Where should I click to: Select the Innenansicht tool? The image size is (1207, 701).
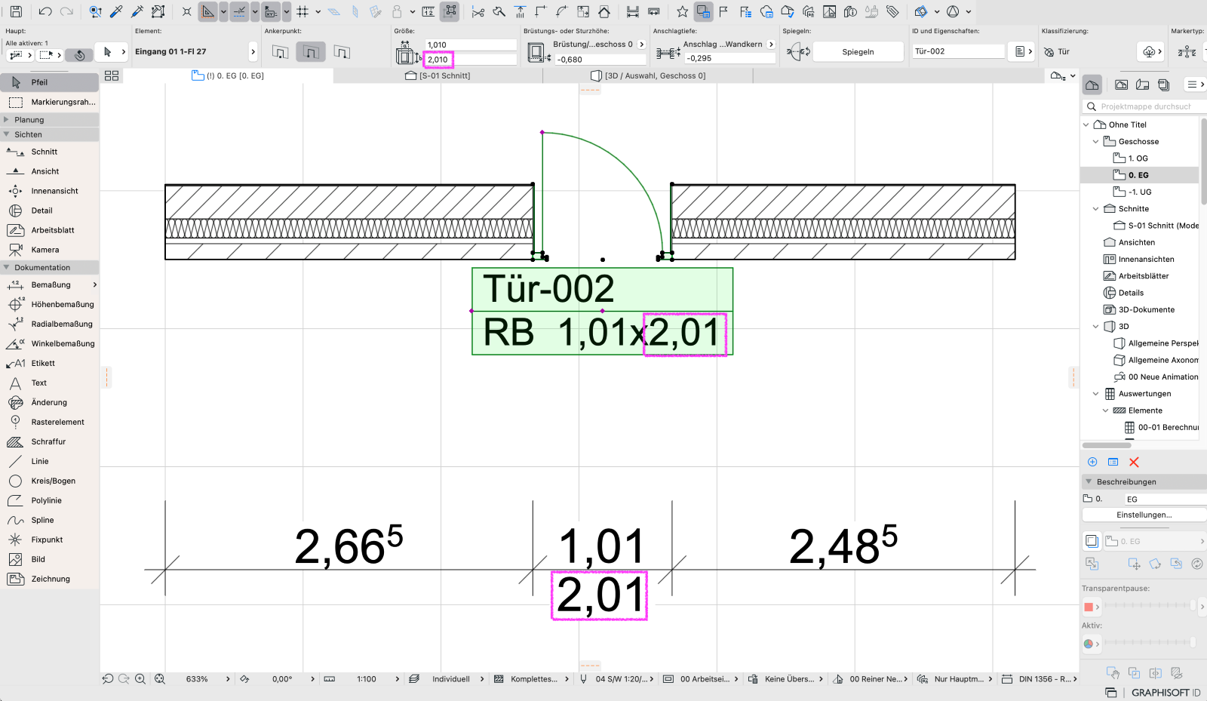(x=50, y=191)
